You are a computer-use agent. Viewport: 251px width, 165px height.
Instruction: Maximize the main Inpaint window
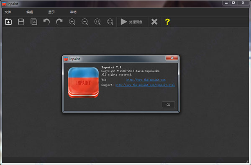233,3
